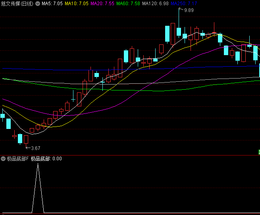Click the first cyan candle at chart left
Viewport: 260px width, 215px height.
tap(3, 116)
